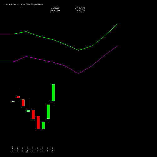This screenshot has width=157, height=157.
Task: Click the 31 Dec date label
Action: pos(47,149)
